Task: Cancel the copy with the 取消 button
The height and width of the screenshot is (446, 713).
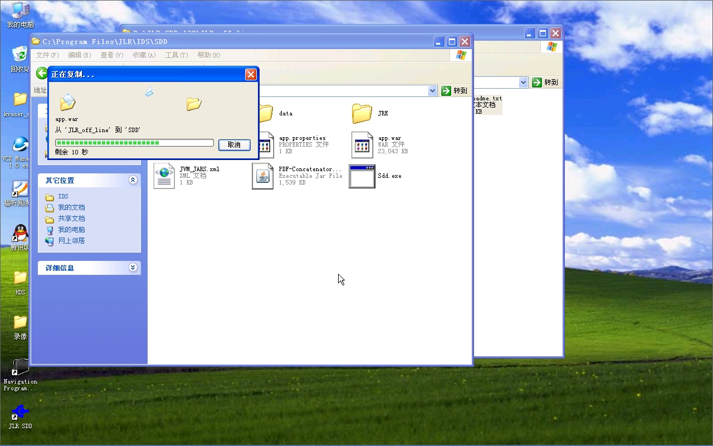Action: click(235, 145)
